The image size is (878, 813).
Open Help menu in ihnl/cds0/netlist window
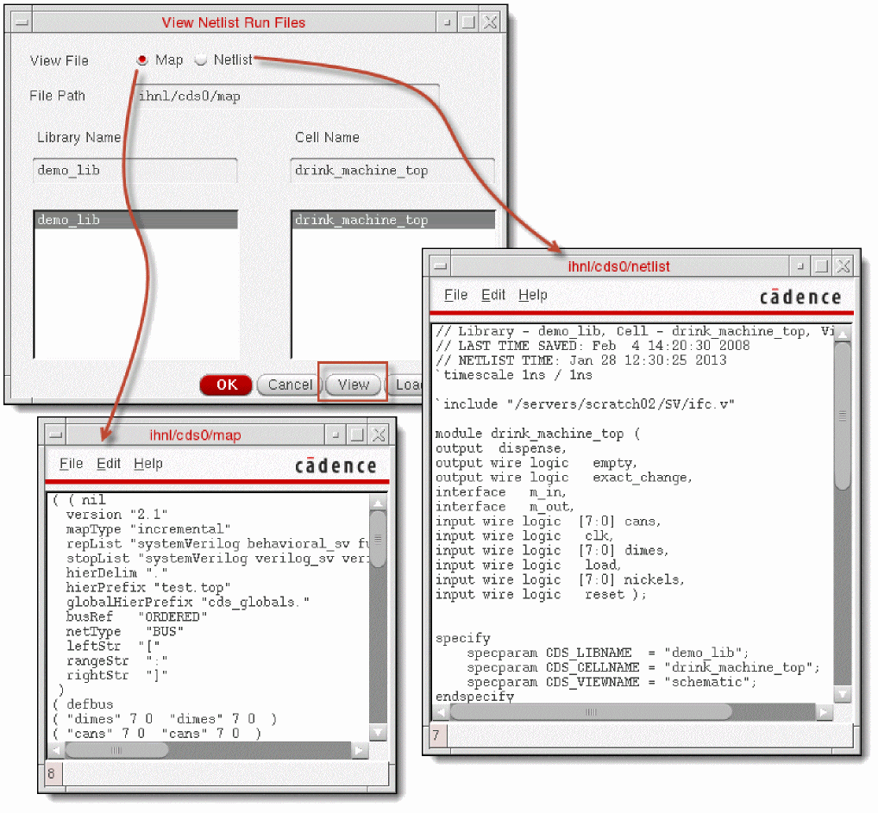point(532,295)
